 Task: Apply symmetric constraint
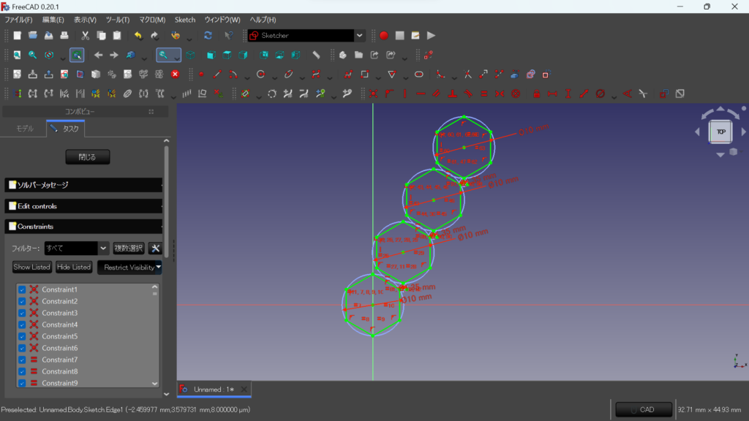tap(500, 94)
